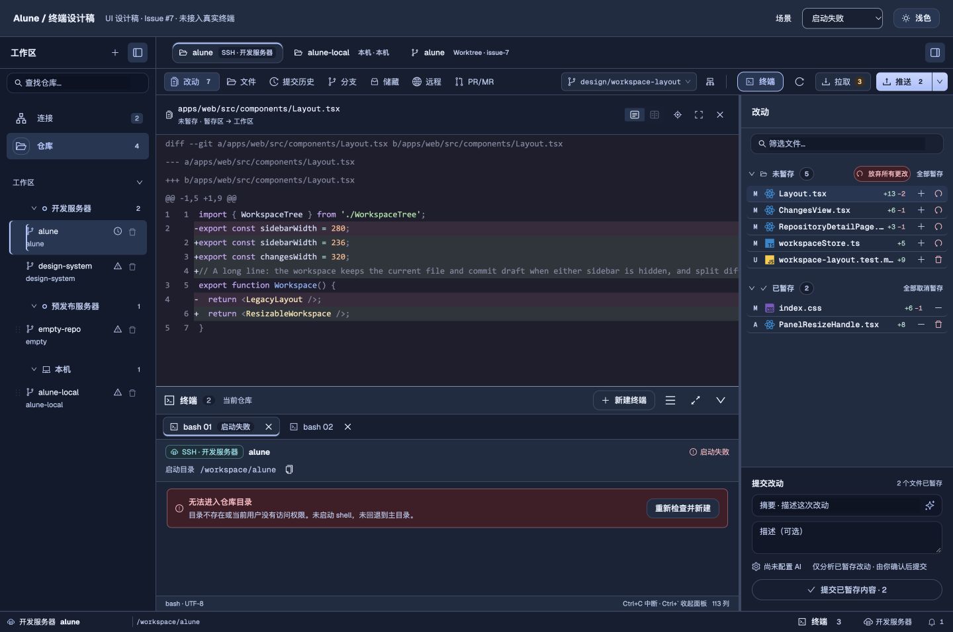The width and height of the screenshot is (953, 632).
Task: Switch to alune-local 本机 repository tab
Action: (x=341, y=53)
